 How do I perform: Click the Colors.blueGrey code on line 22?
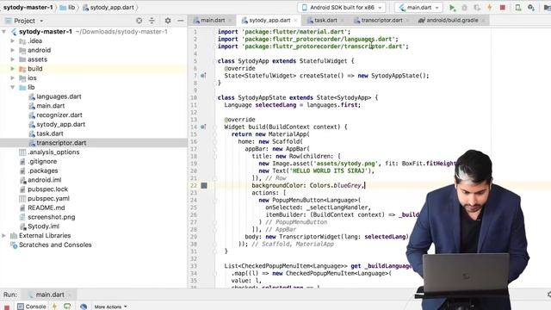click(336, 185)
